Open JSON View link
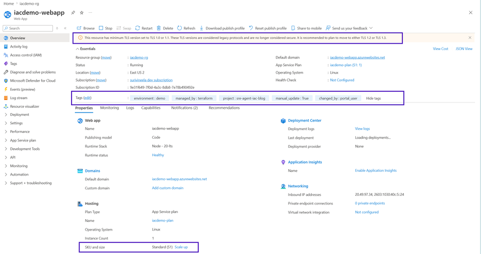 [464, 49]
